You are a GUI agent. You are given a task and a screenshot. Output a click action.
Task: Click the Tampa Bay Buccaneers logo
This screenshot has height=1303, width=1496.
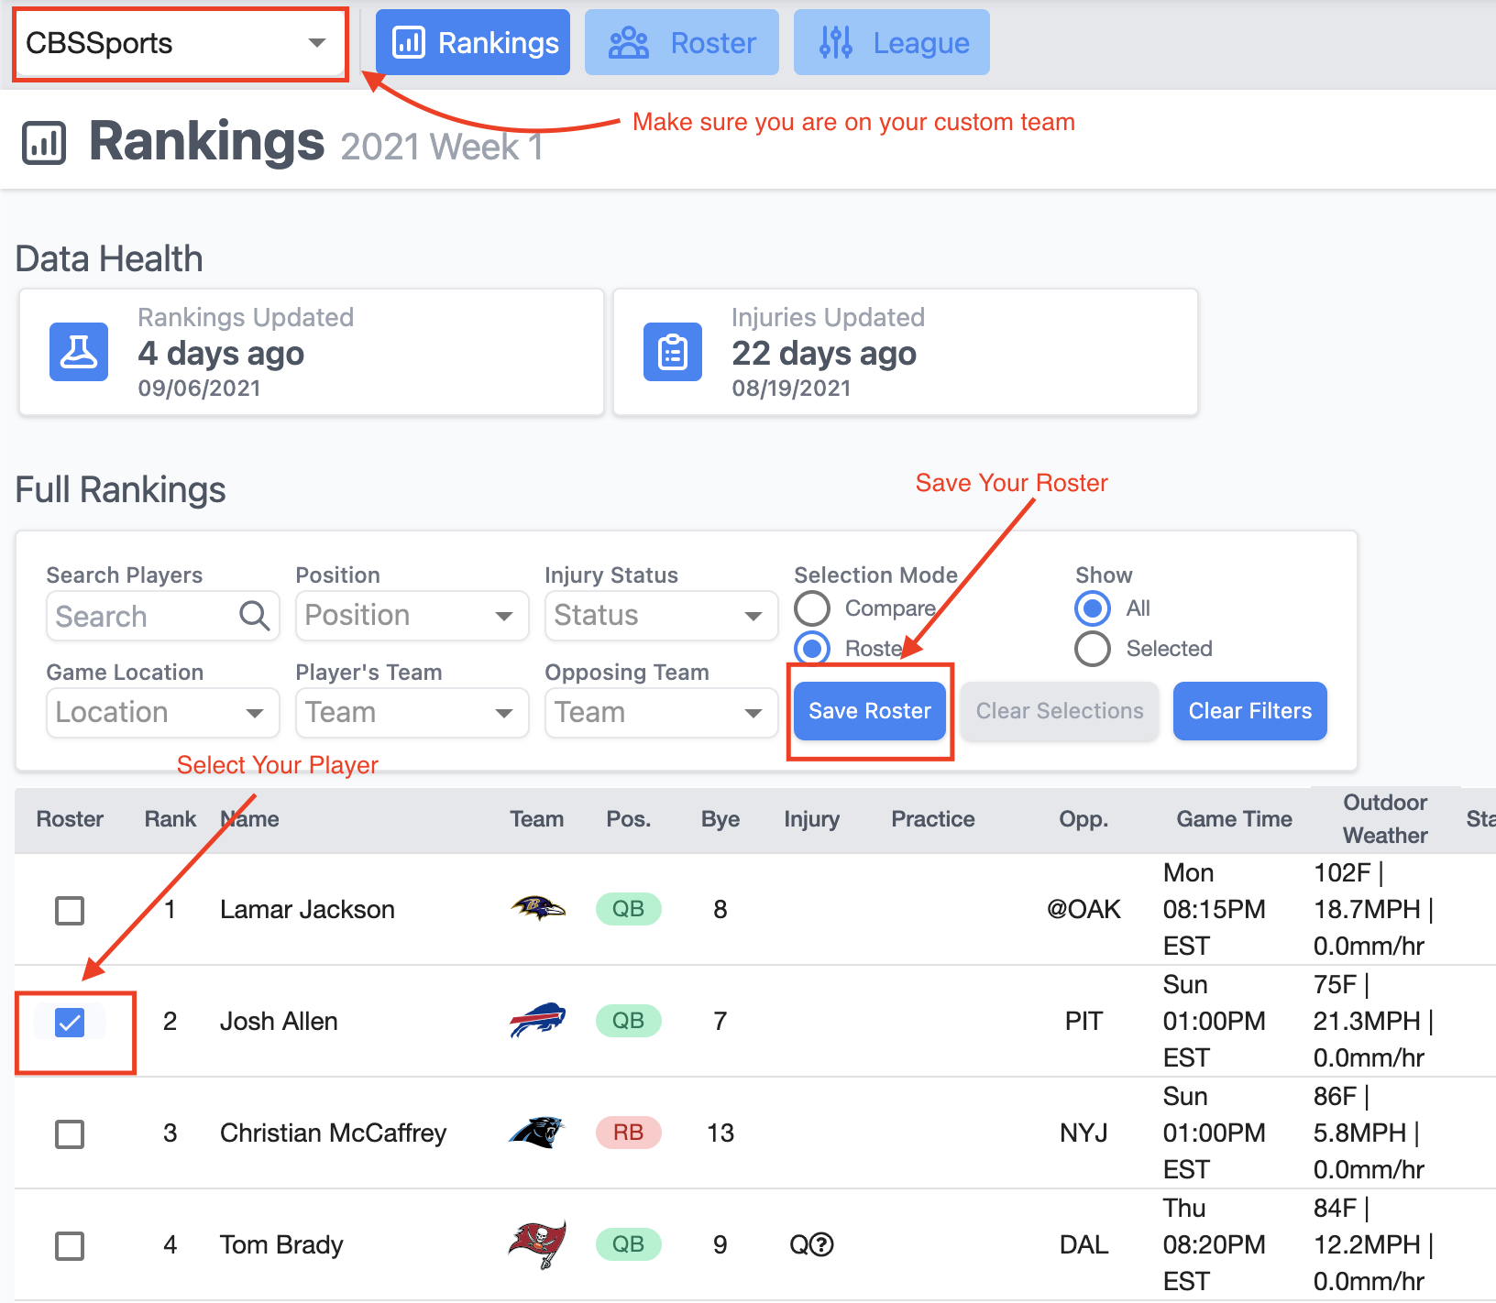(537, 1244)
